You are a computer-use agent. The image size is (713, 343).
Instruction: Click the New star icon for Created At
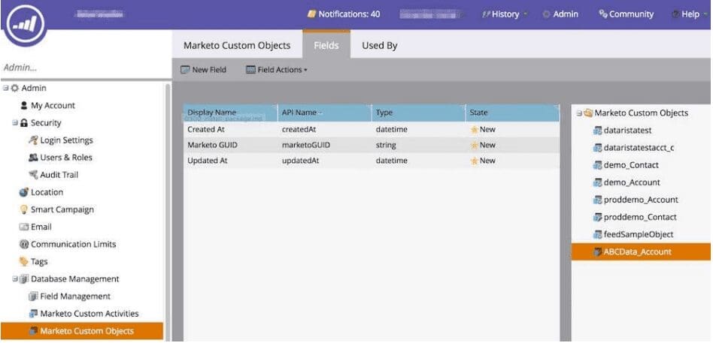point(475,130)
